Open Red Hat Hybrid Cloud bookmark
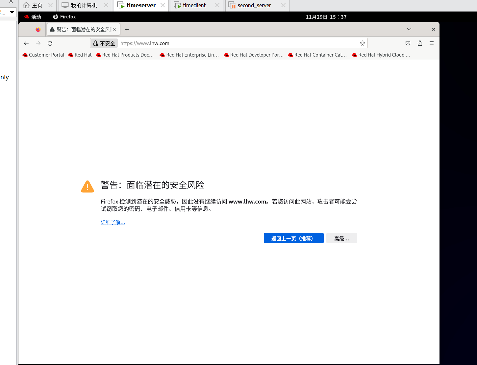Screen dimensions: 477x365 pos(381,55)
